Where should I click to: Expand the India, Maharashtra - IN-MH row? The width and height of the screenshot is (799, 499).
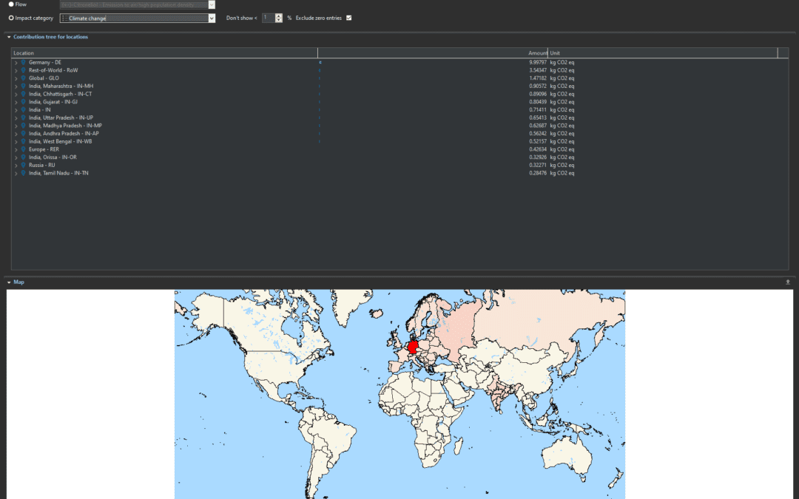(16, 86)
